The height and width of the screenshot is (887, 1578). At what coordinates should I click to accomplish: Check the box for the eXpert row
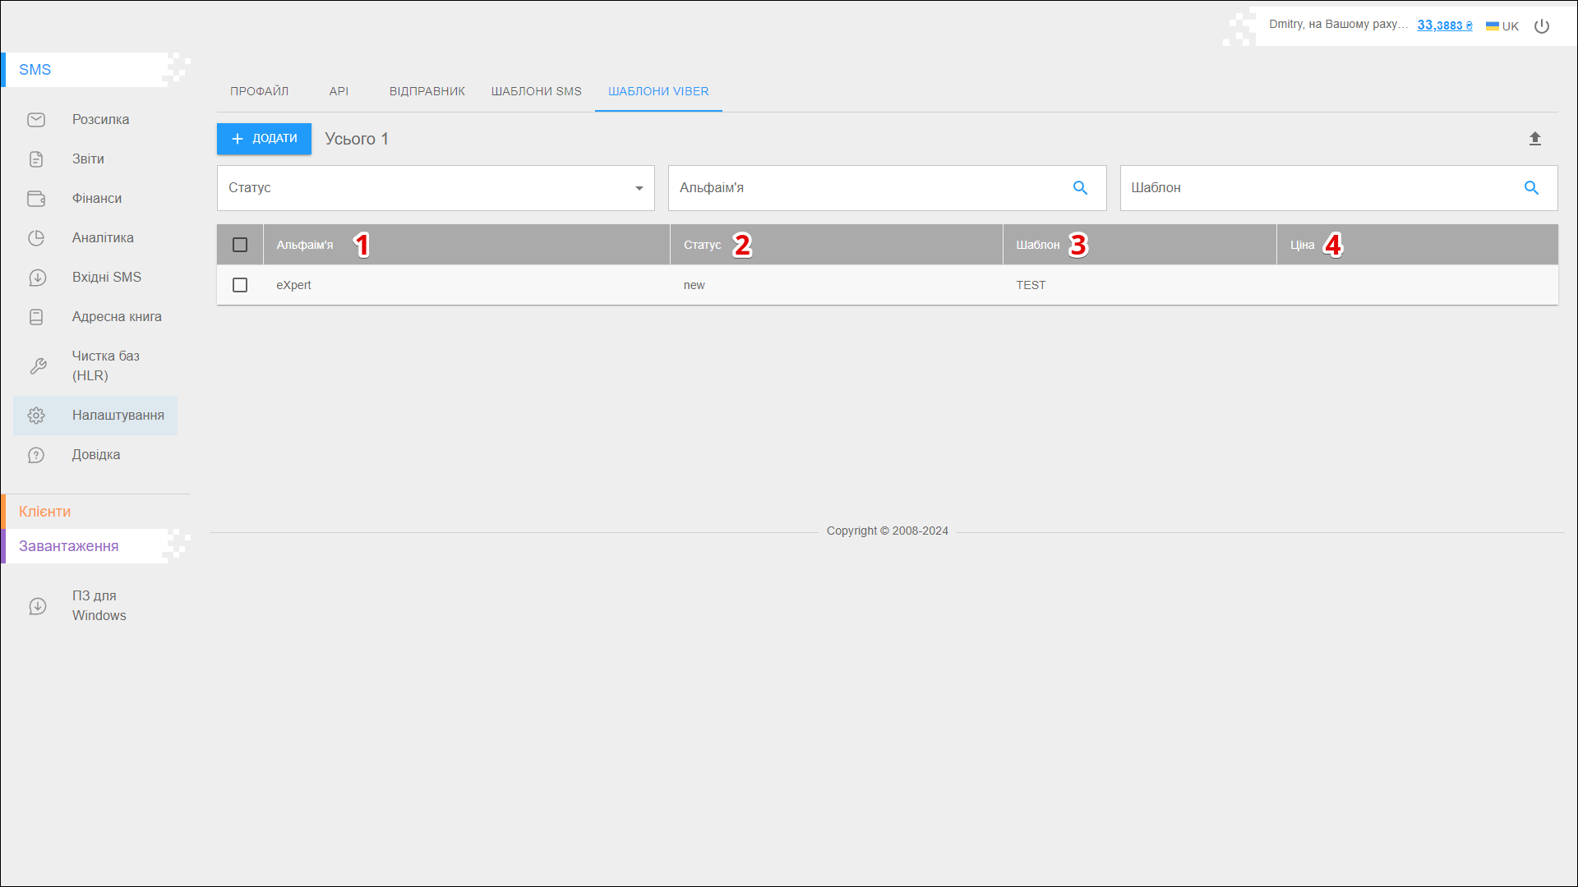(240, 285)
